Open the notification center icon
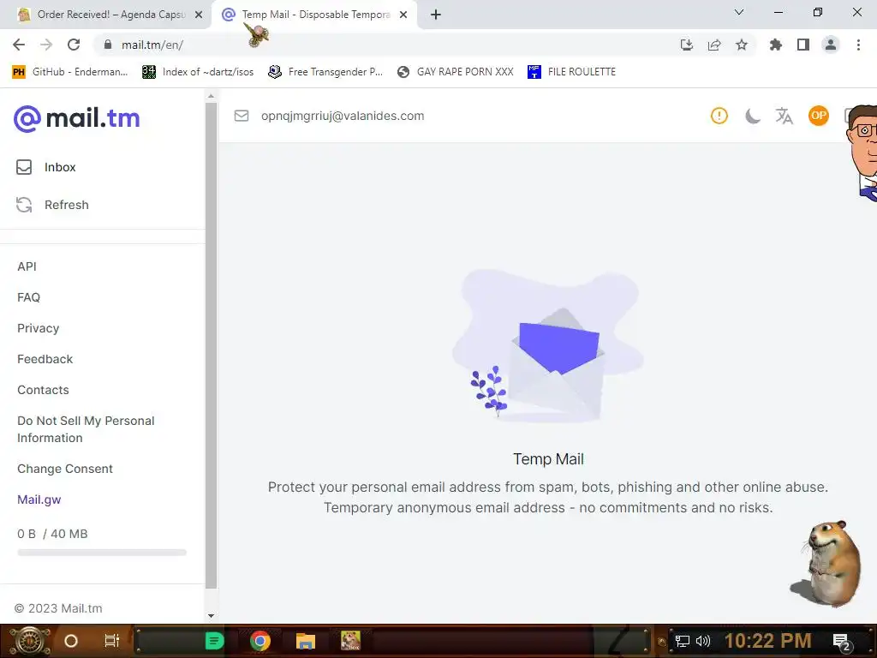This screenshot has width=877, height=658. pos(842,642)
